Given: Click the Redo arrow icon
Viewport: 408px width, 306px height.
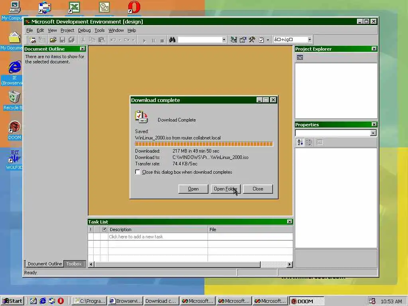Looking at the screenshot, I should 127,40.
